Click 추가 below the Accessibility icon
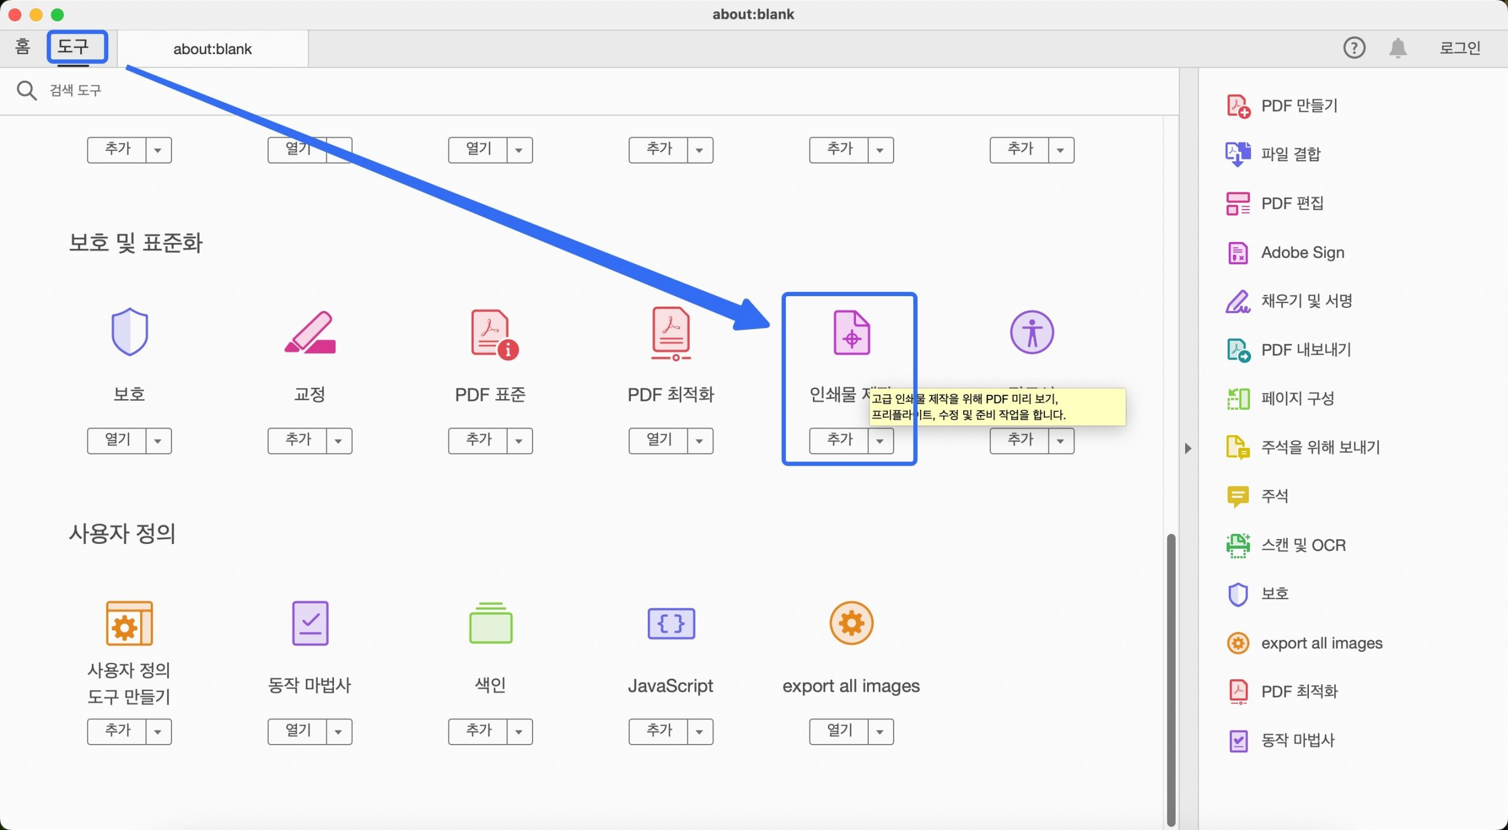Screen dimensions: 1508x830 click(x=1020, y=440)
